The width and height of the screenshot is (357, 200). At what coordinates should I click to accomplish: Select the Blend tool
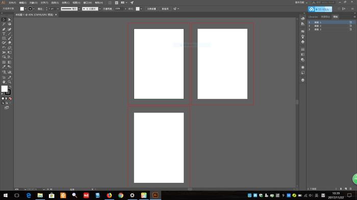9,66
